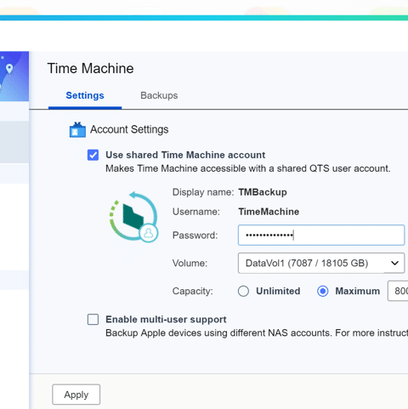
Task: Enable multi-user support checkbox
Action: (x=93, y=320)
